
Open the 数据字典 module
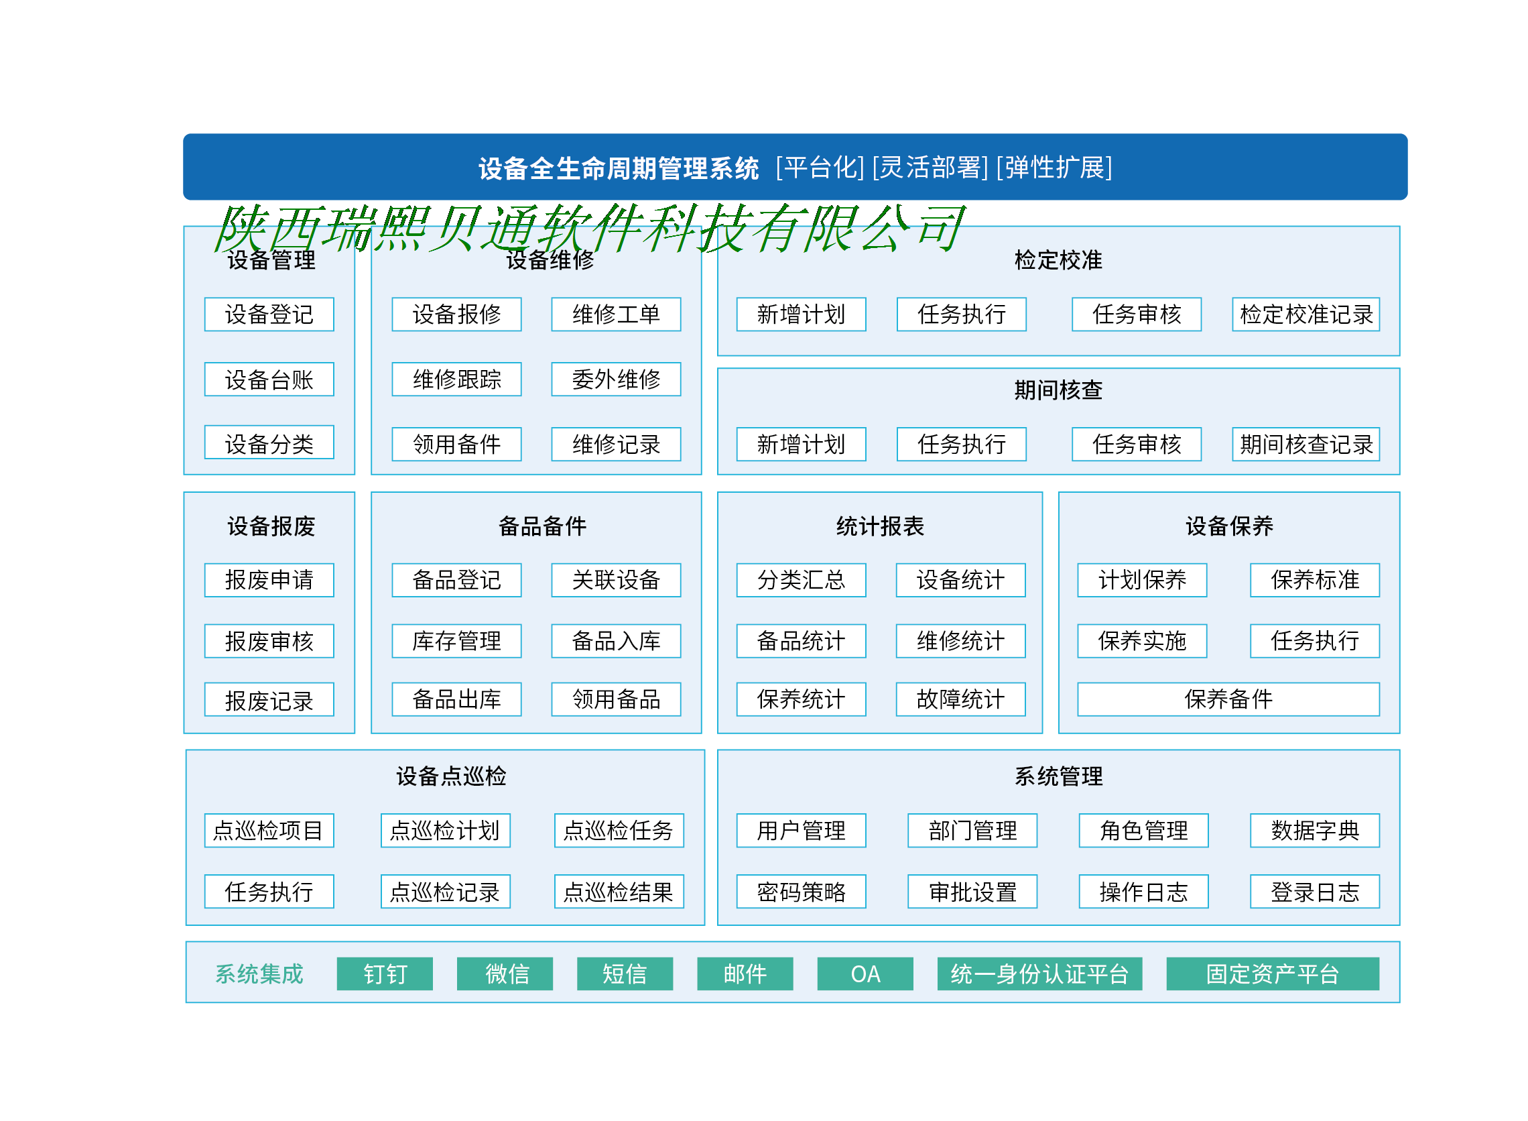1314,831
